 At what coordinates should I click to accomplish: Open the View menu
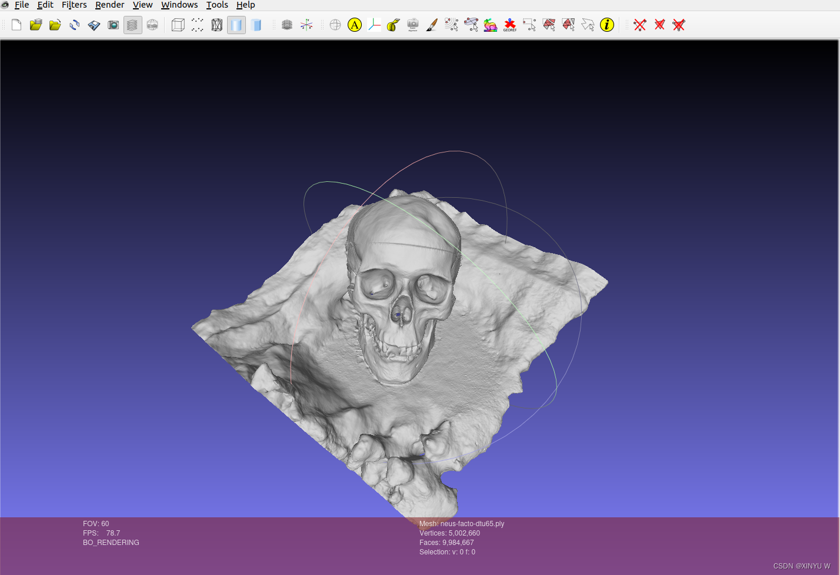(143, 5)
